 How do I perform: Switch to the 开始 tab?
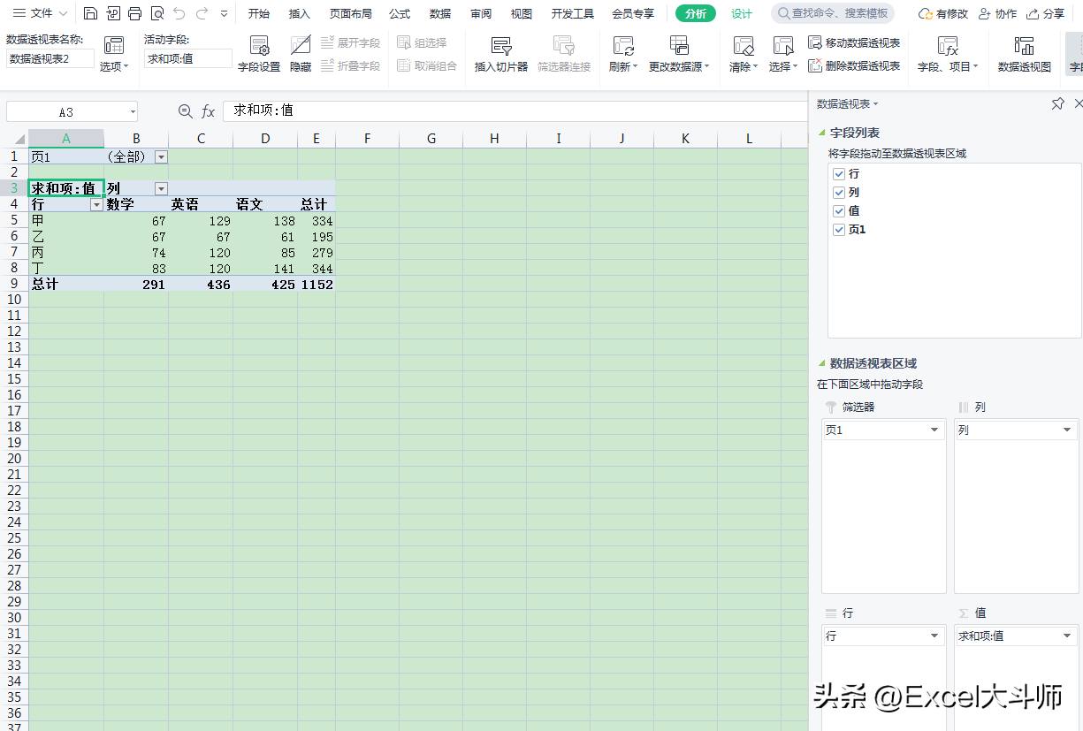(259, 13)
